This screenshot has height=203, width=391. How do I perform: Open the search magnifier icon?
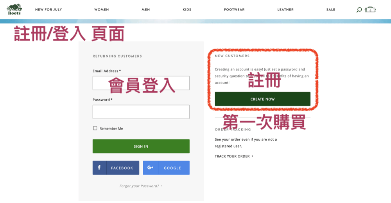tap(359, 10)
